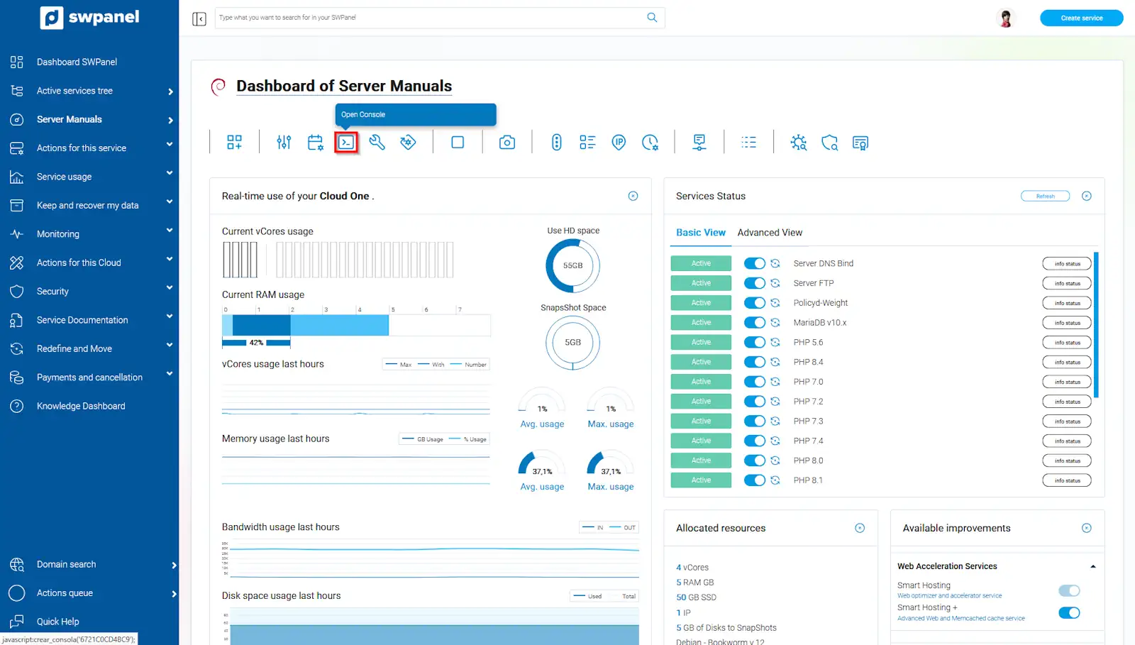Screen dimensions: 1135x645
Task: Open the user avatar profile
Action: pyautogui.click(x=1006, y=18)
